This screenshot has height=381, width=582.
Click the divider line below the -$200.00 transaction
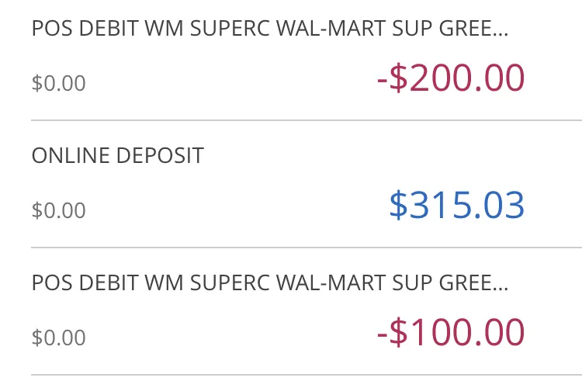[x=307, y=120]
